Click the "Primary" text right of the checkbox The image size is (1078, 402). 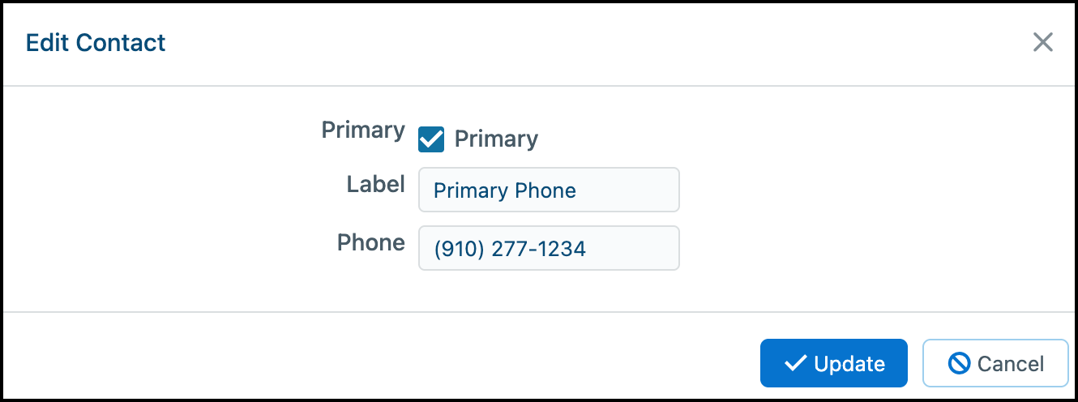pyautogui.click(x=496, y=139)
